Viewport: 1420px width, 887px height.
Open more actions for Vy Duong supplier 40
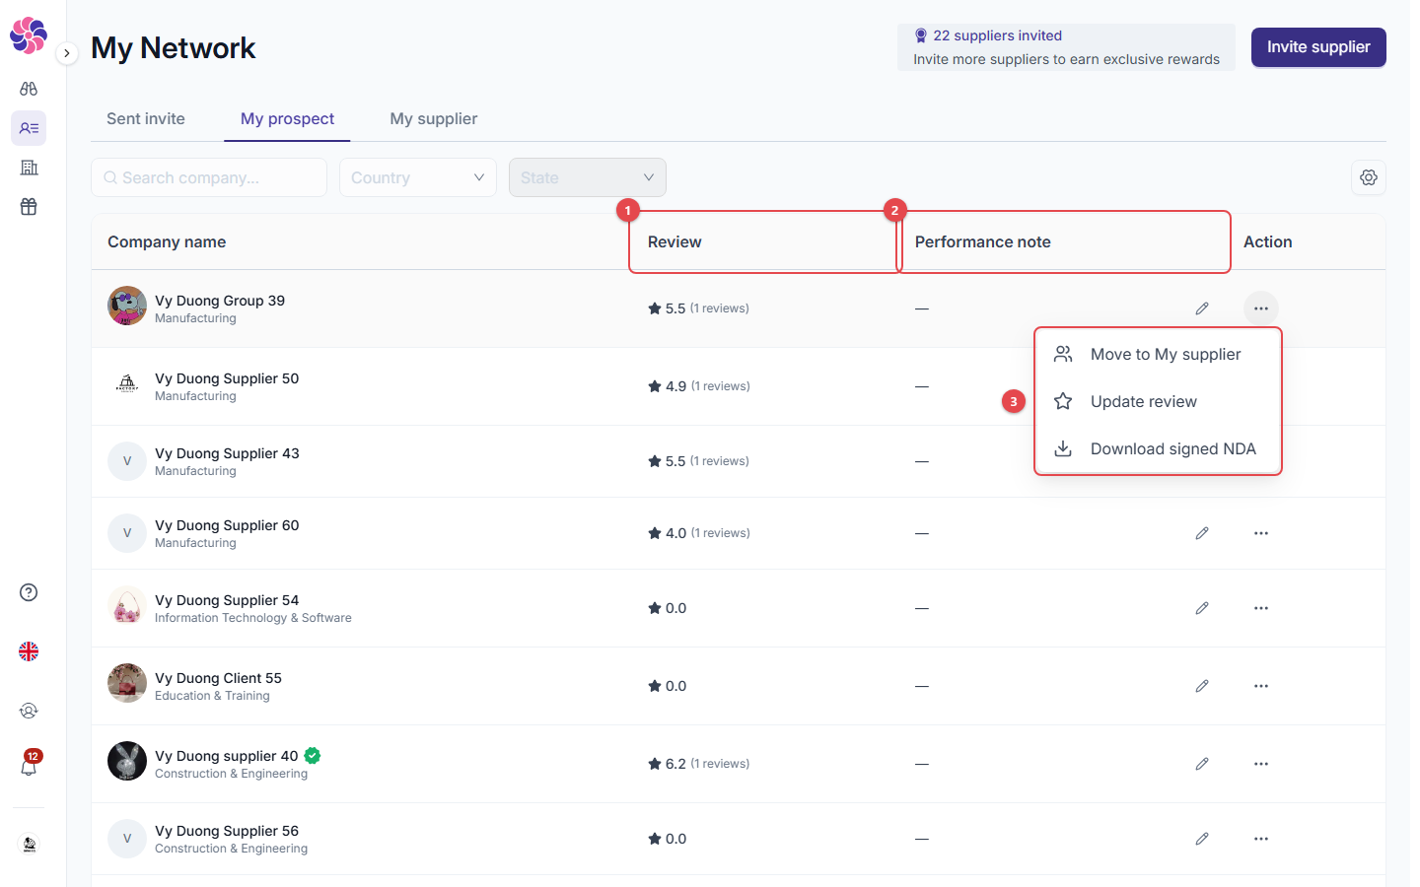click(x=1261, y=764)
